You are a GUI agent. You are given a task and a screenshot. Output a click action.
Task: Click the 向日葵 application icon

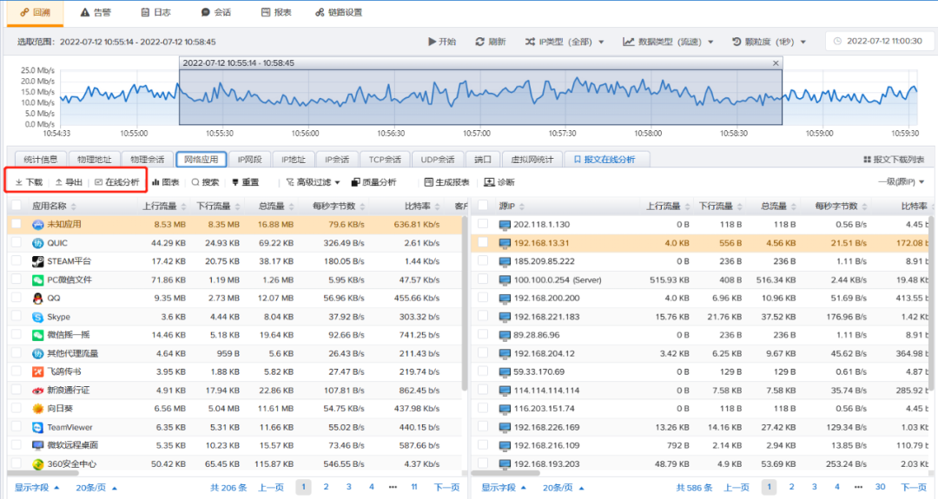click(37, 409)
